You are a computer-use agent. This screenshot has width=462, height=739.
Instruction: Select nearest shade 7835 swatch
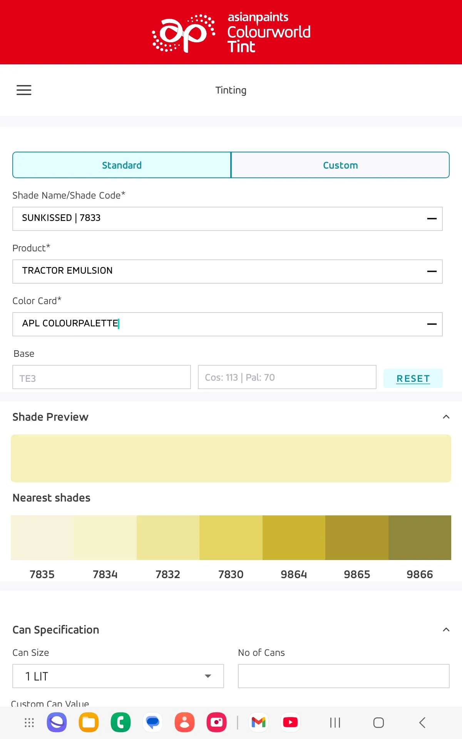click(x=42, y=538)
